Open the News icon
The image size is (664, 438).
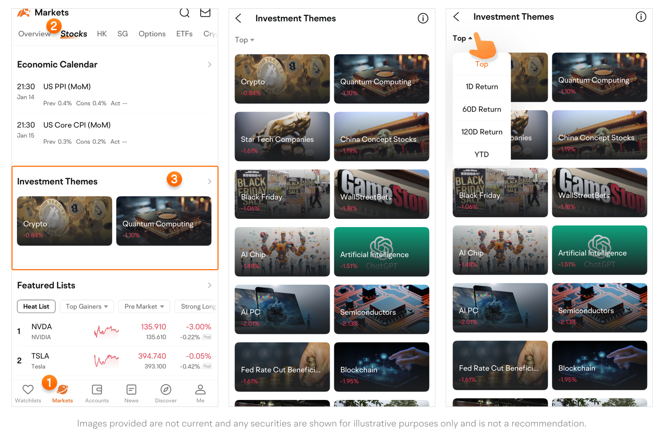(x=132, y=390)
